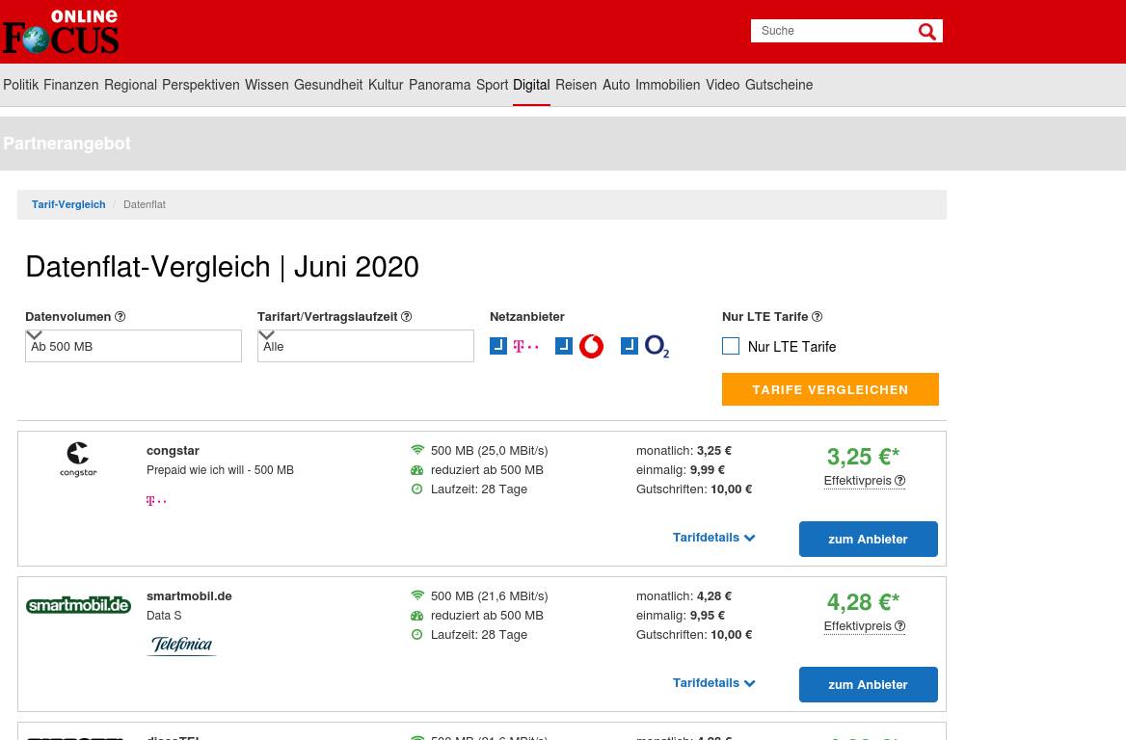
Task: Toggle the Telekom network checkbox
Action: tap(498, 346)
